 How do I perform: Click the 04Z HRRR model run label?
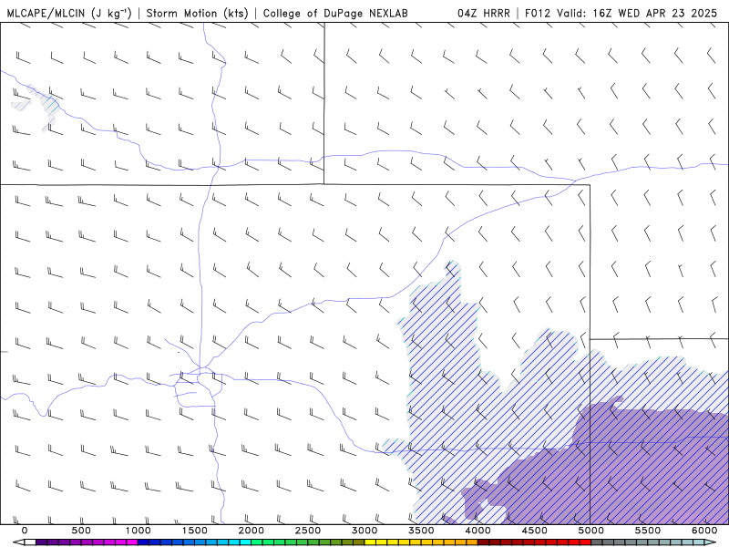pyautogui.click(x=484, y=13)
